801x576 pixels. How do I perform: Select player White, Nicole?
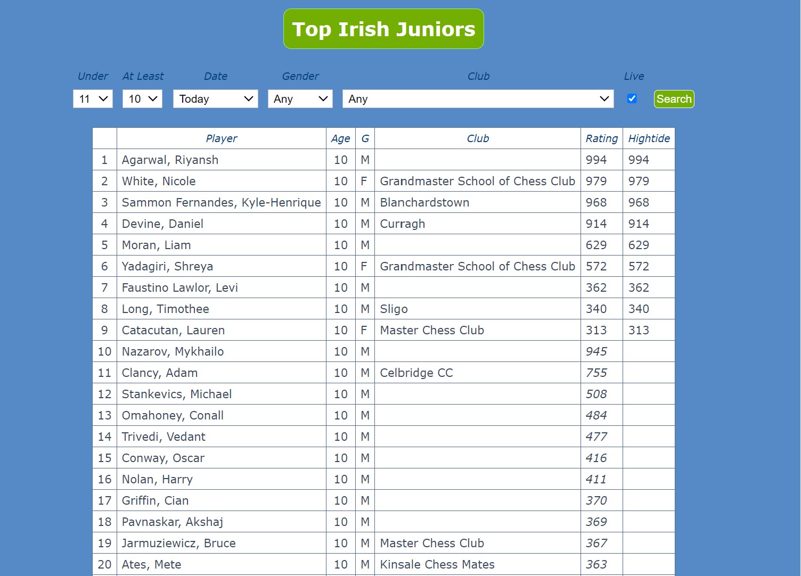(x=158, y=181)
